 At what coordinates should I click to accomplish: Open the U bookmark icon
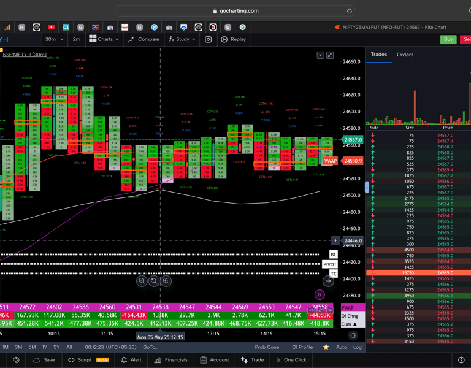tap(228, 28)
